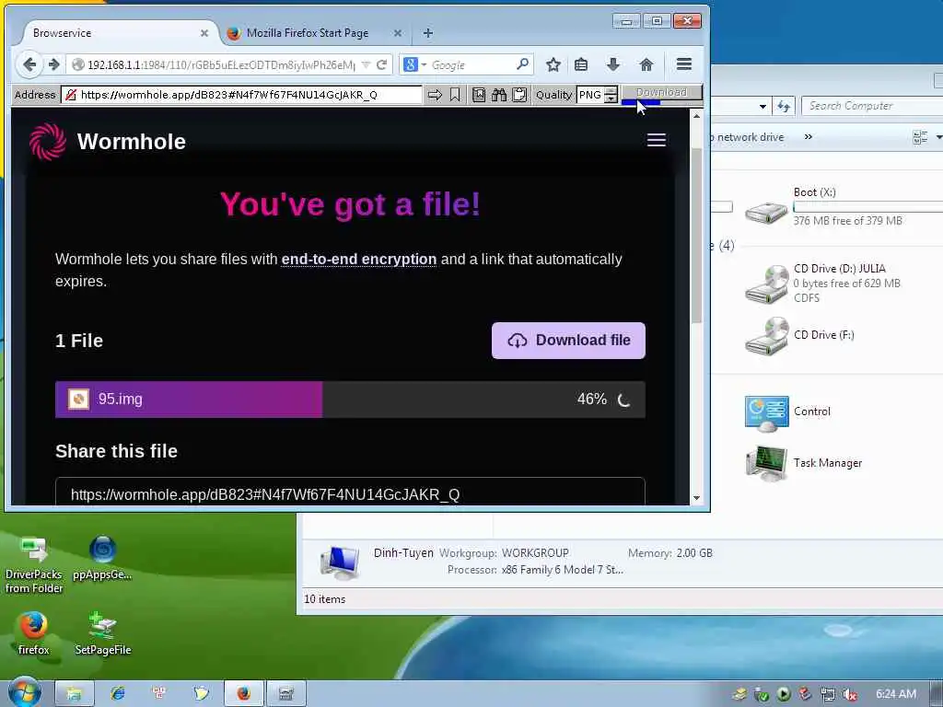
Task: Click the firefox desktop shortcut
Action: point(33,632)
